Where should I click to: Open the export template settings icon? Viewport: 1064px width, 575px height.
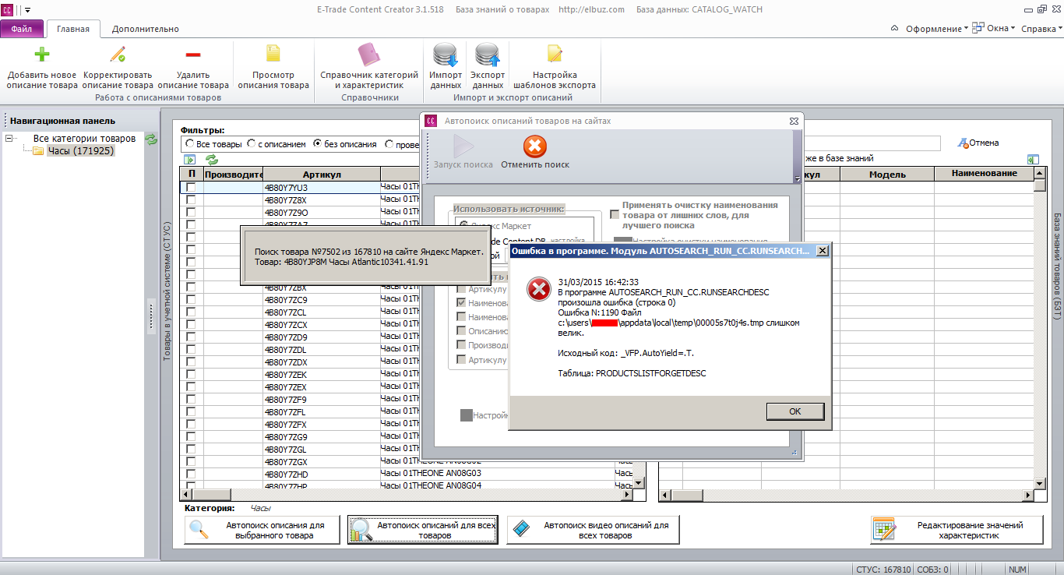tap(555, 53)
